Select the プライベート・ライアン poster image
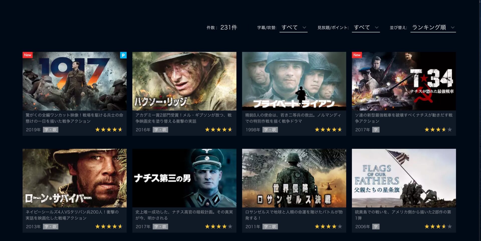 click(294, 81)
